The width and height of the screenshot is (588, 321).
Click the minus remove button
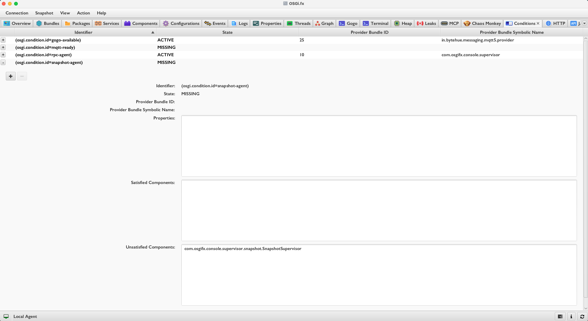click(22, 76)
